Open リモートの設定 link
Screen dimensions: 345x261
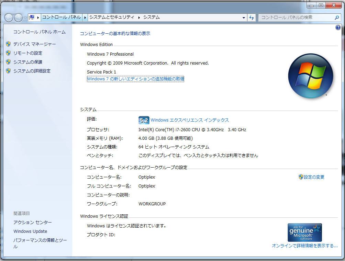[x=28, y=53]
